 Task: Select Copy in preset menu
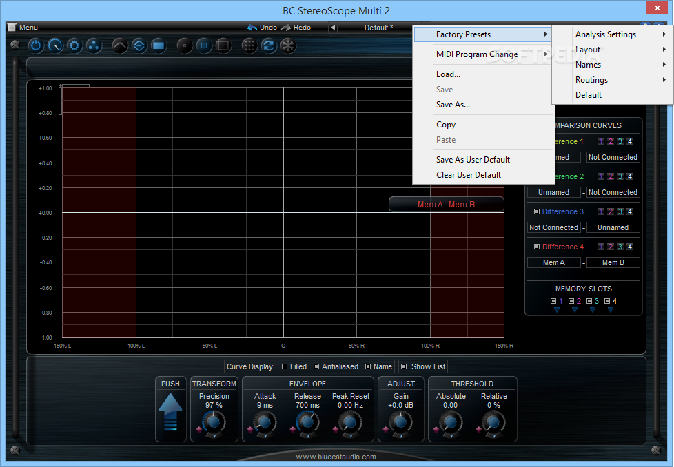[483, 125]
